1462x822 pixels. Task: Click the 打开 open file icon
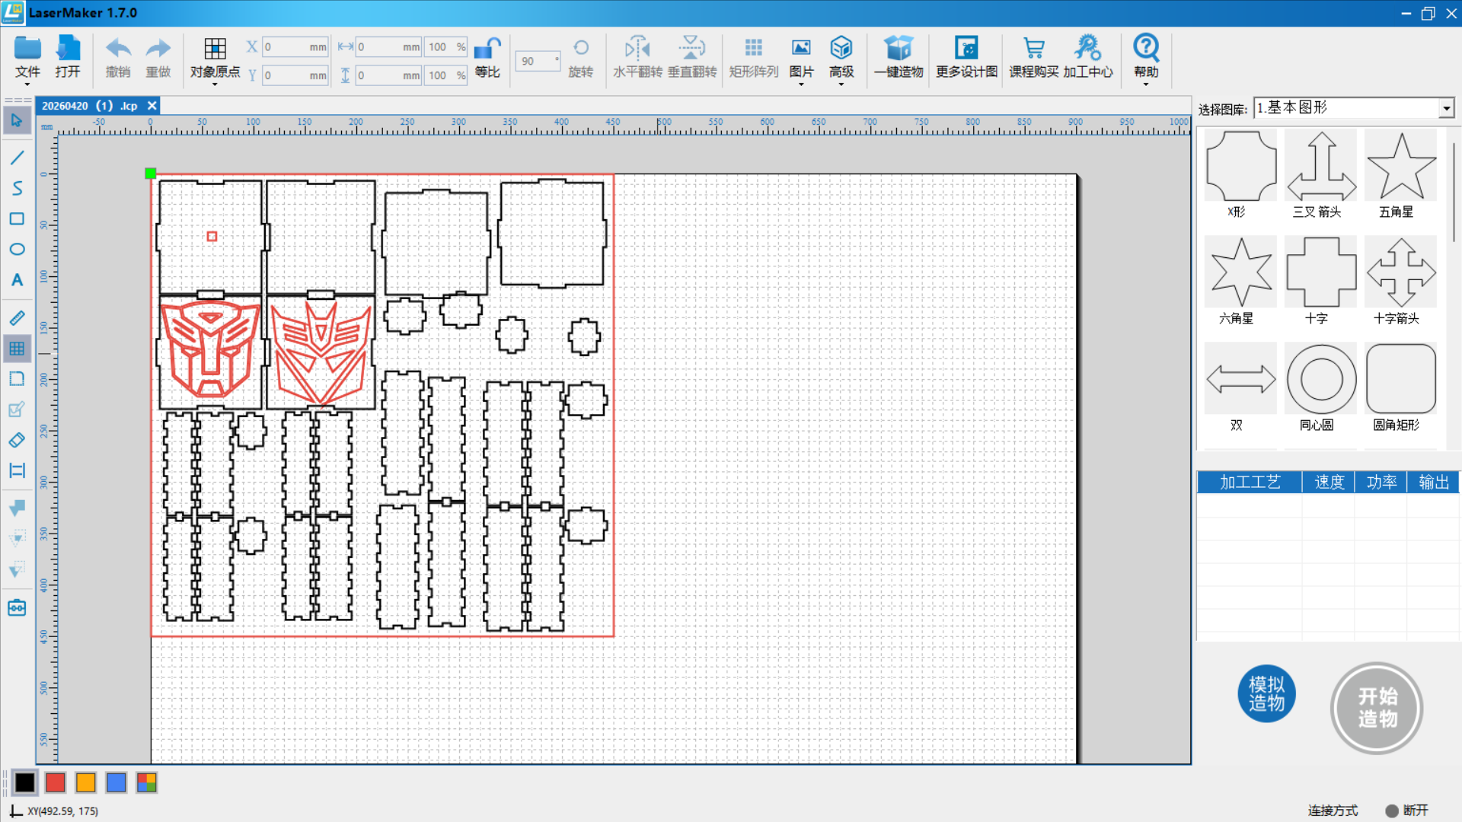68,49
